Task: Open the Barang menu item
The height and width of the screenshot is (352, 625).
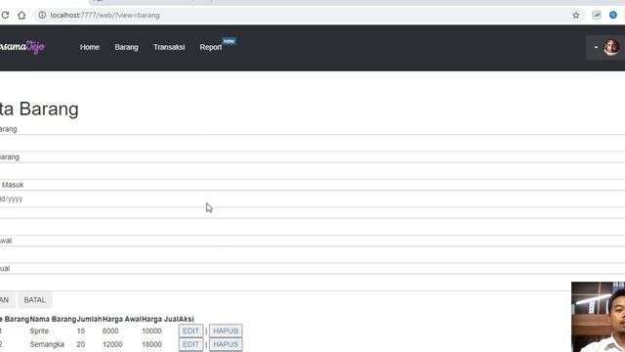Action: [x=126, y=47]
